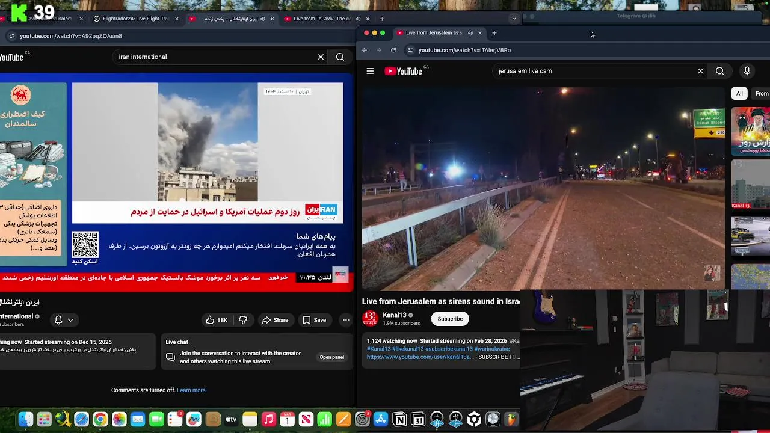Mute the 'Live from Tel Aviv' tab audio
Image resolution: width=770 pixels, height=433 pixels.
coord(358,19)
